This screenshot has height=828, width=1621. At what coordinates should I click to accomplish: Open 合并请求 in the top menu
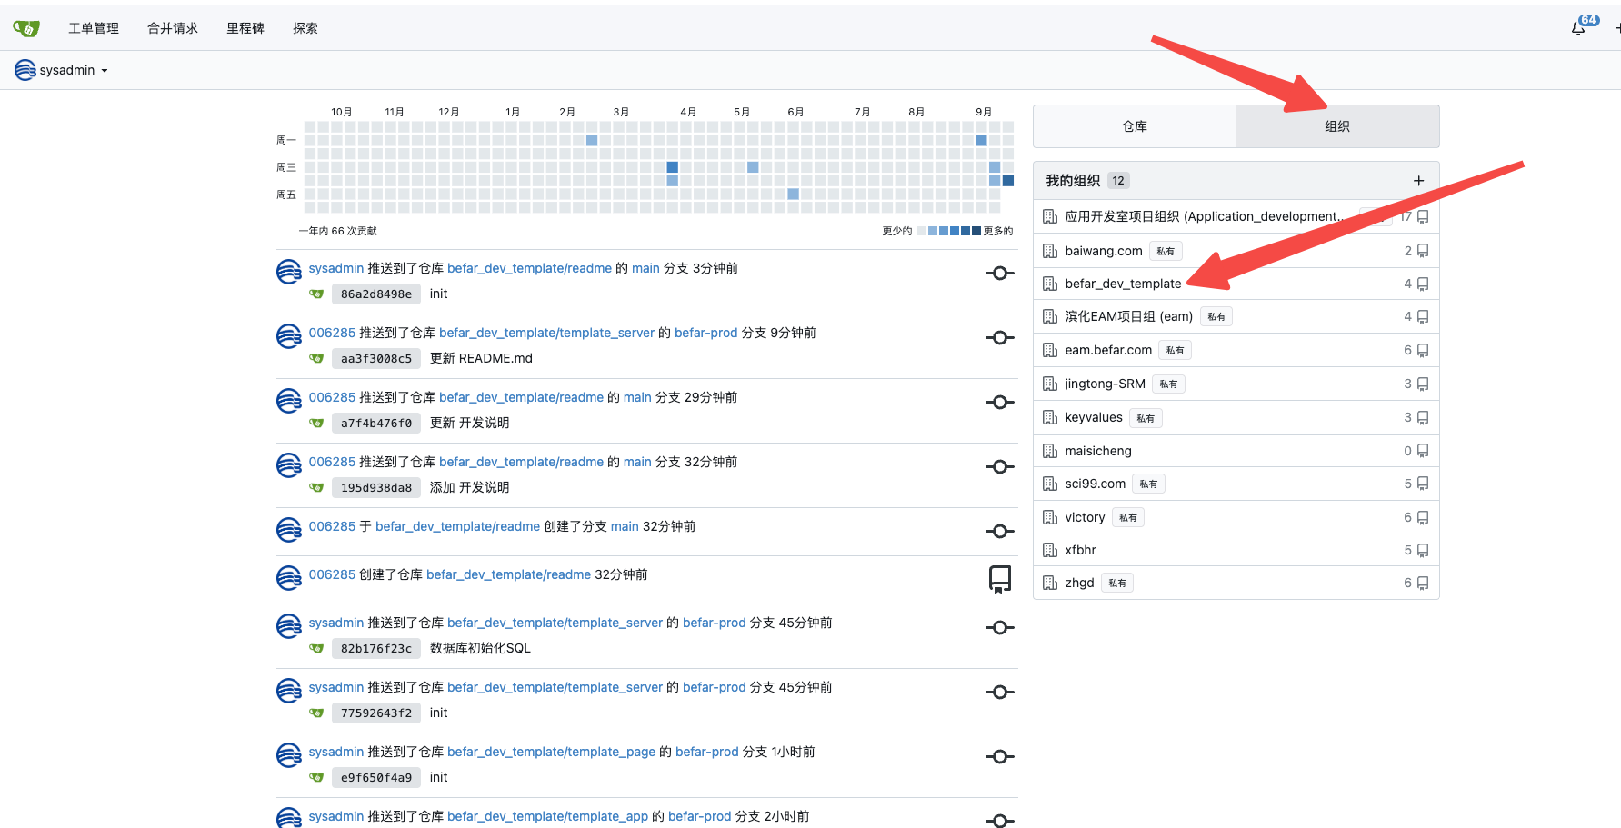173,28
